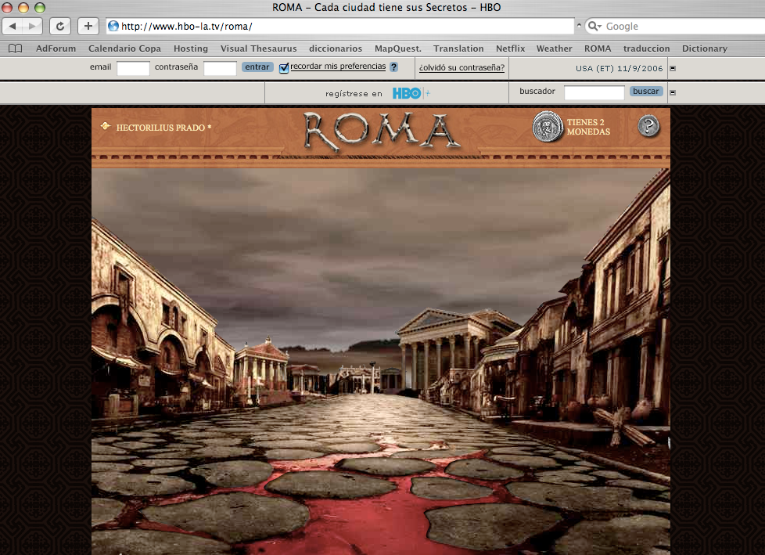765x555 pixels.
Task: Click the entrar login button
Action: pyautogui.click(x=257, y=67)
